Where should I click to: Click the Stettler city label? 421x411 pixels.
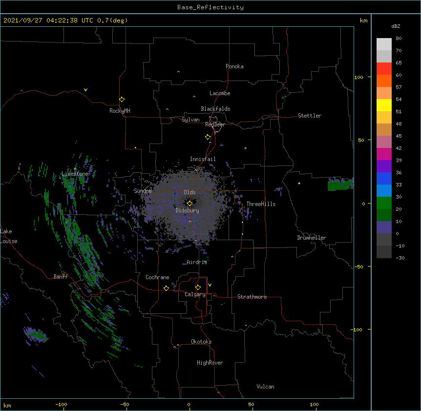(310, 116)
